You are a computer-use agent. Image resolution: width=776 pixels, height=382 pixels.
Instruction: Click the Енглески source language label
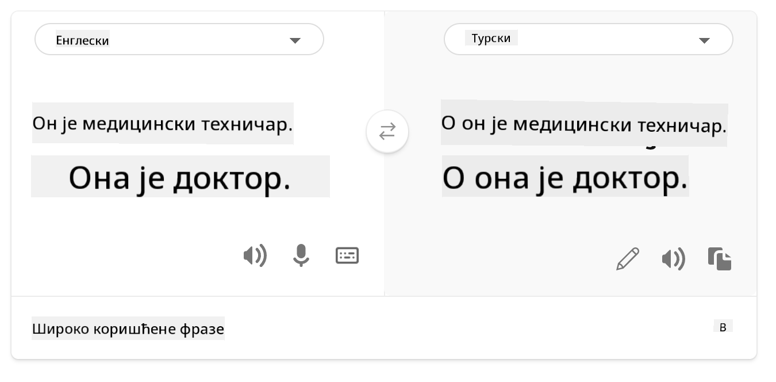pyautogui.click(x=82, y=40)
